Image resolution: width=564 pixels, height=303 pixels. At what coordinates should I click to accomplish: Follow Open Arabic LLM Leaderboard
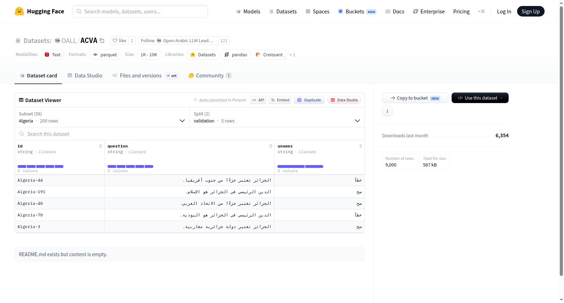coord(178,40)
